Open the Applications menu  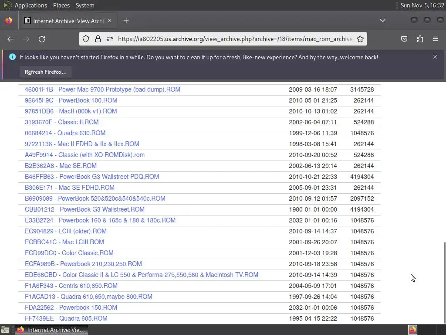click(31, 5)
